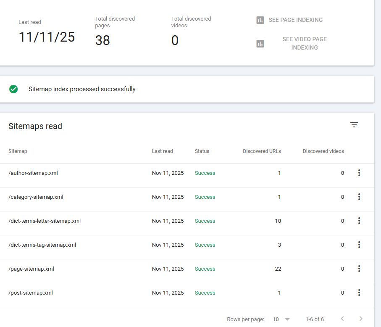This screenshot has width=381, height=327.
Task: Open more options for /category-sitemap.xml row
Action: [359, 197]
